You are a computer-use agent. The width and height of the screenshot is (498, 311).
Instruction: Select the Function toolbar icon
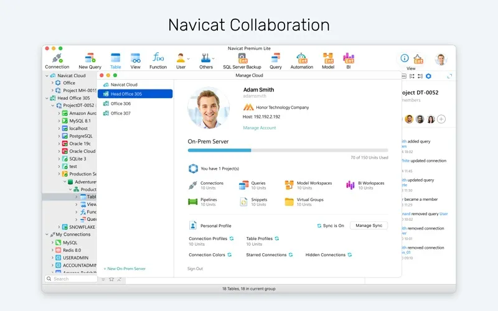pos(158,61)
